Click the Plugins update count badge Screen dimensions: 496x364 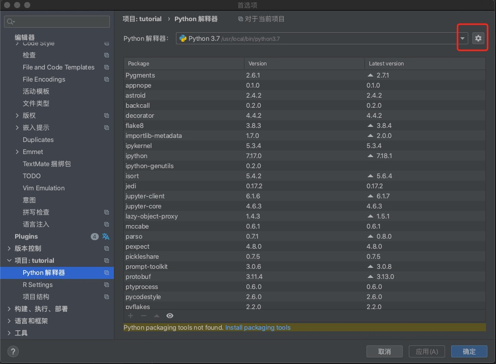(x=94, y=236)
